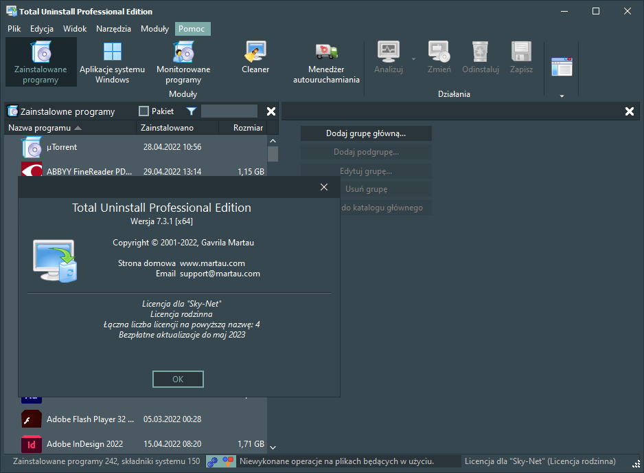Click the panel header installed programs icon
This screenshot has width=644, height=473.
13,111
